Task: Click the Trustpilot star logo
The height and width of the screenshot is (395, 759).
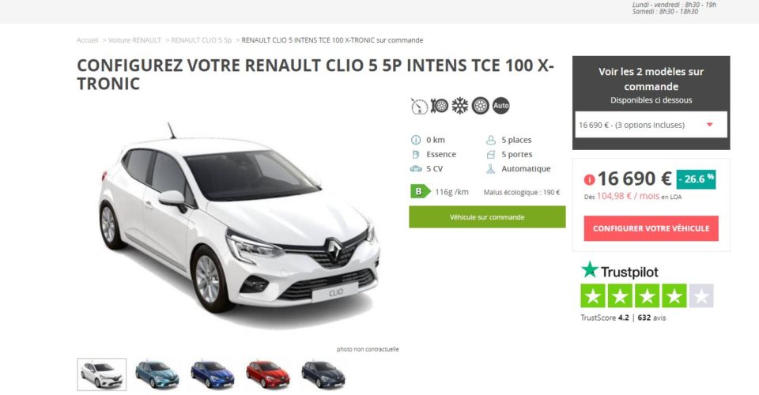Action: [590, 269]
